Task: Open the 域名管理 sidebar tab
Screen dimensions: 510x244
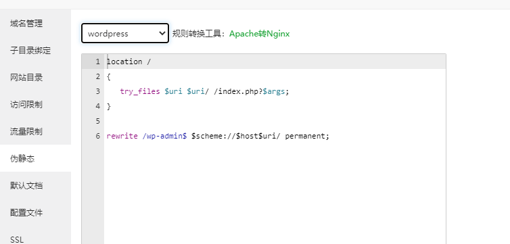Action: coord(26,24)
